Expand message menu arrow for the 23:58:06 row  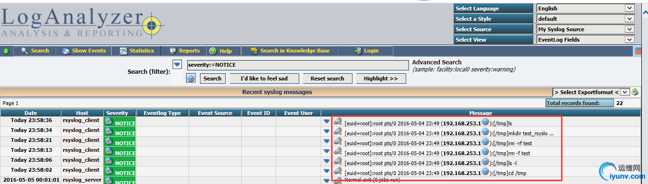click(x=326, y=161)
